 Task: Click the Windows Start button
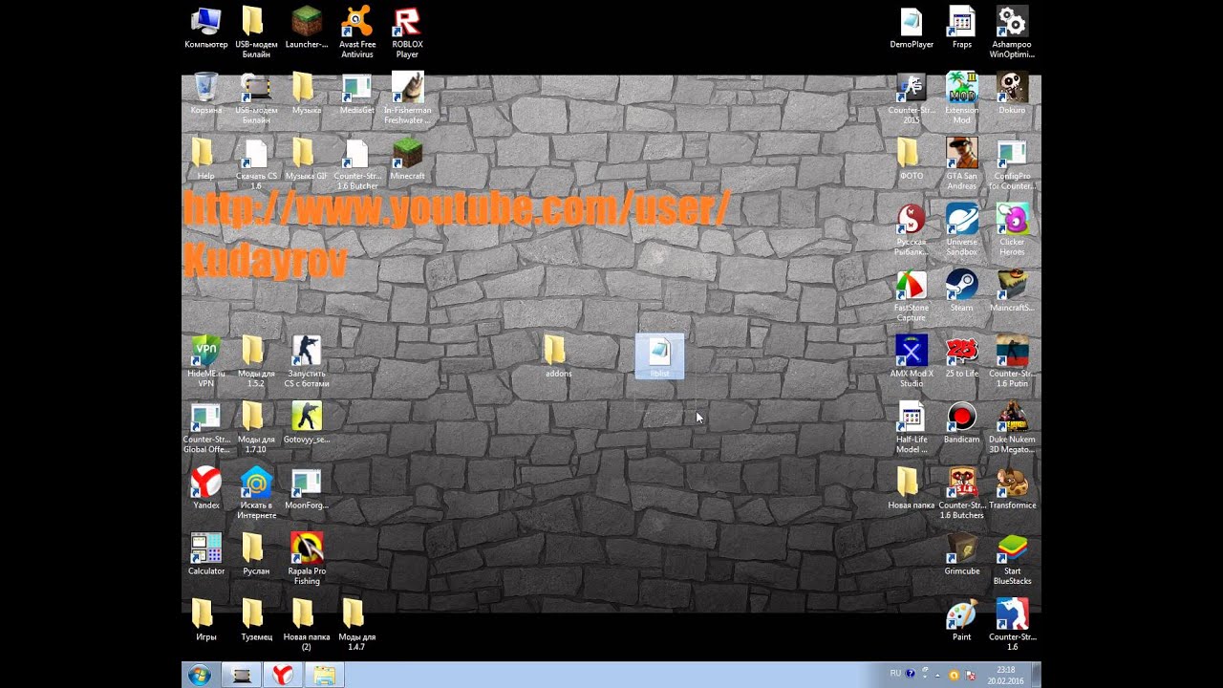pyautogui.click(x=200, y=676)
